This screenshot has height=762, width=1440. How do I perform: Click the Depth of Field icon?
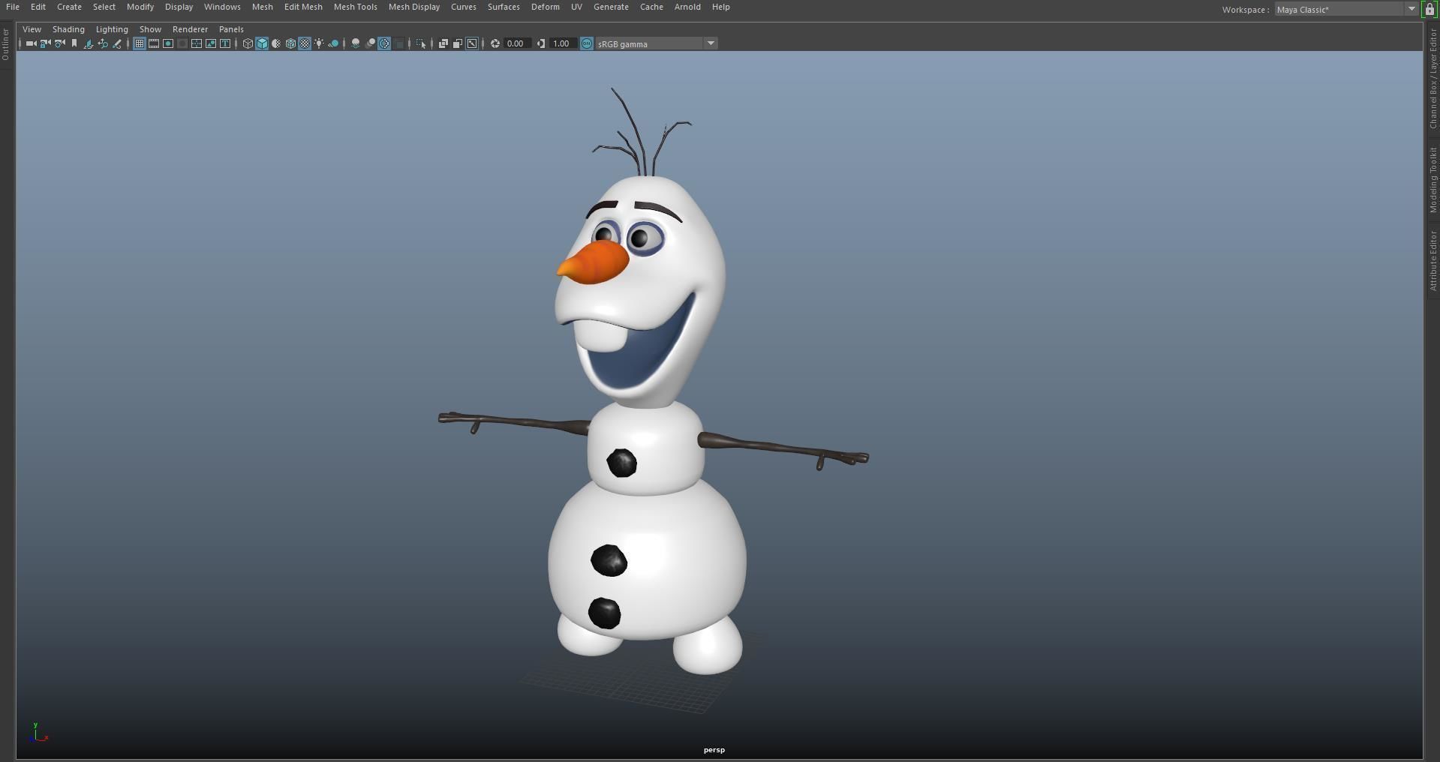tap(398, 43)
